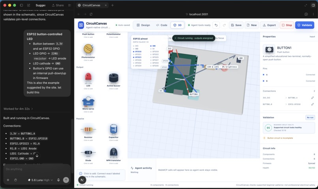318x189 pixels.
Task: Reload the localhost:3001 page
Action: (x=91, y=14)
